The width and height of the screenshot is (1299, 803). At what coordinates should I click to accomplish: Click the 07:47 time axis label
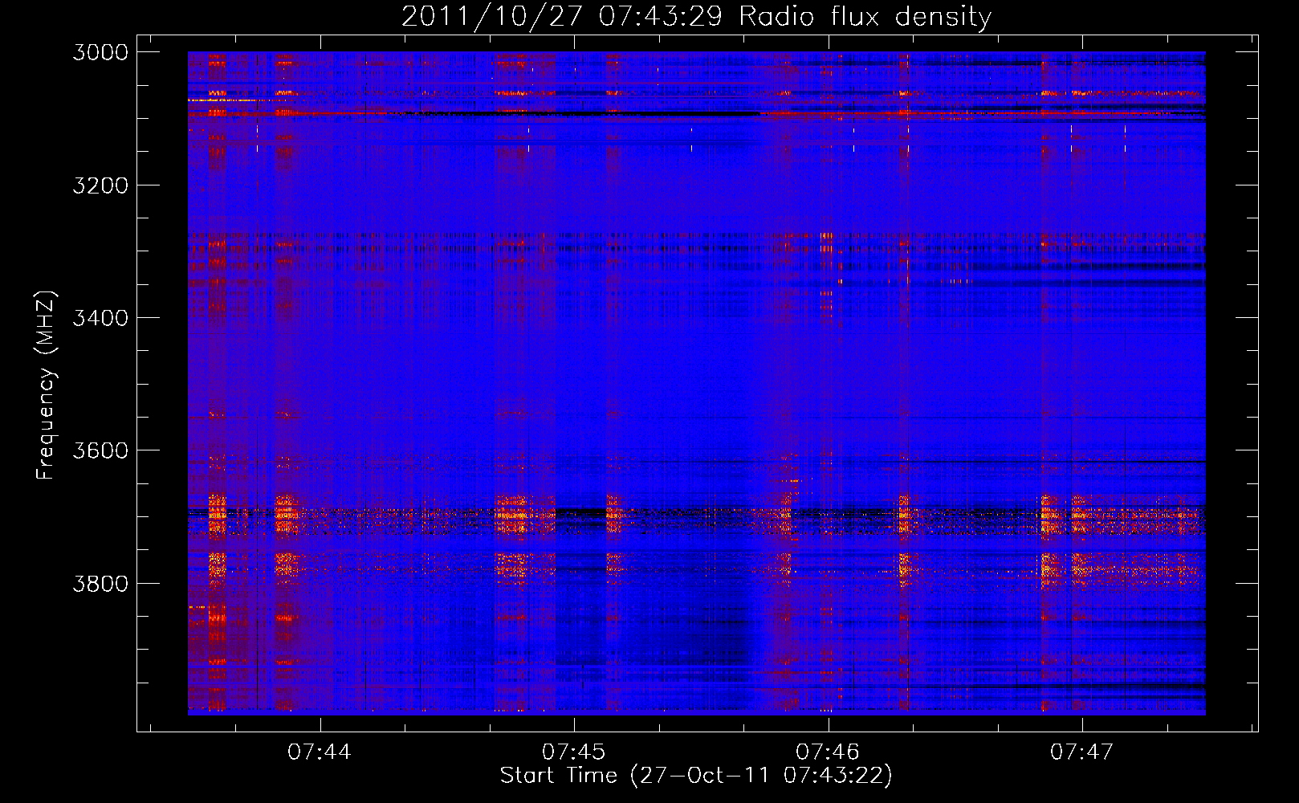tap(1081, 752)
